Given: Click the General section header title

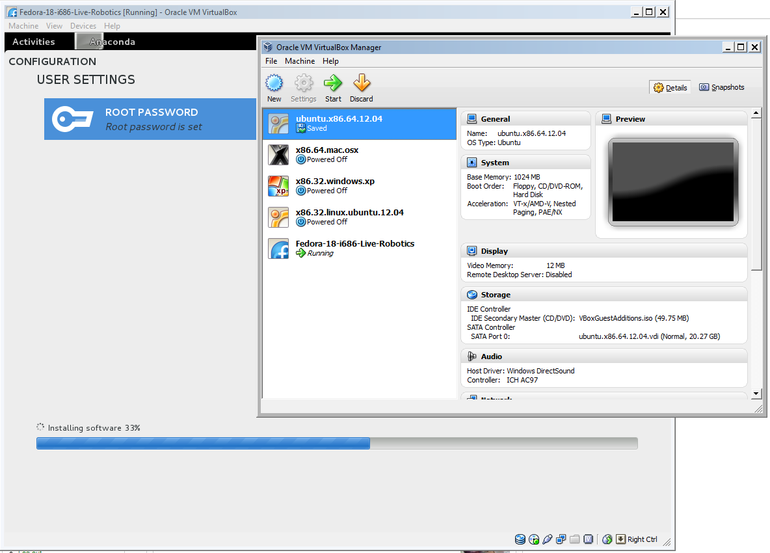Looking at the screenshot, I should point(496,119).
